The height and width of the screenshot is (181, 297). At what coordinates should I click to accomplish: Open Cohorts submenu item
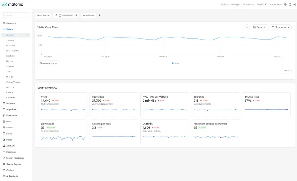(10, 92)
